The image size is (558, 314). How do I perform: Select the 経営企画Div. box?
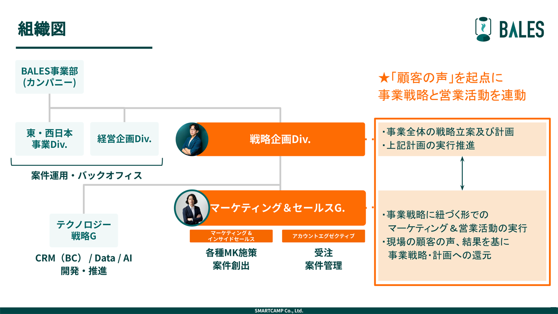124,138
